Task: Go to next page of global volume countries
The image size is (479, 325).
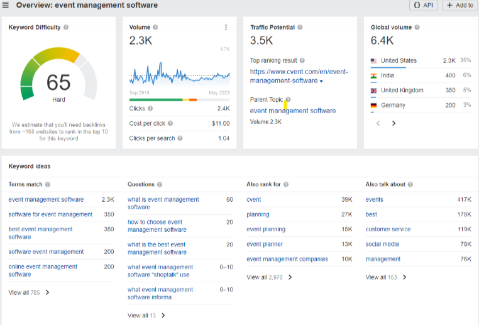Action: click(x=394, y=124)
